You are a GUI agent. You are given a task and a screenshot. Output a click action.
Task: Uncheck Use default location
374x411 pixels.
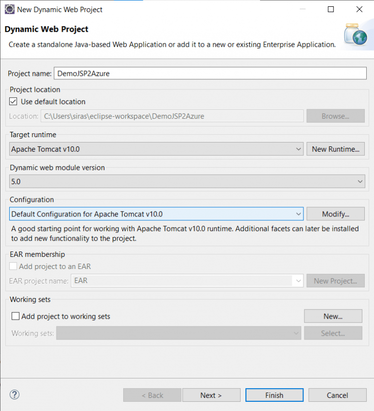13,101
